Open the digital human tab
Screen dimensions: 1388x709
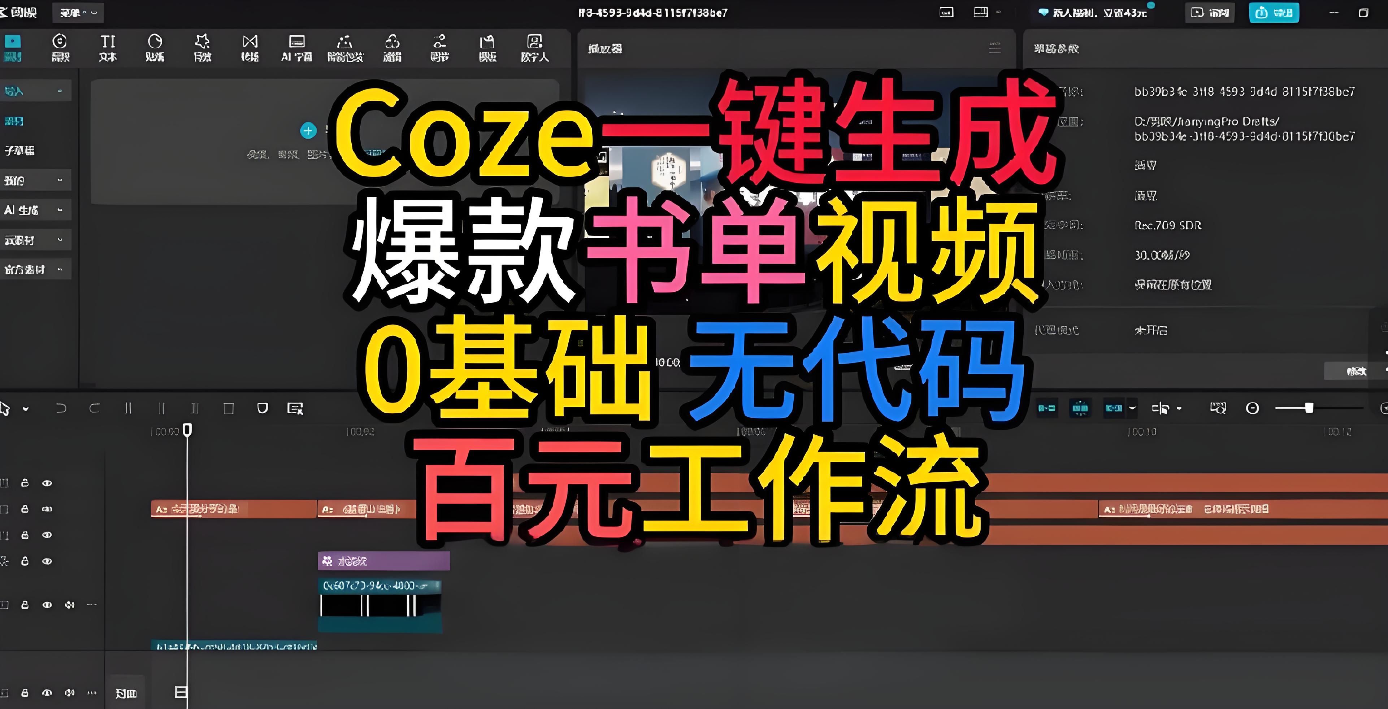point(534,48)
